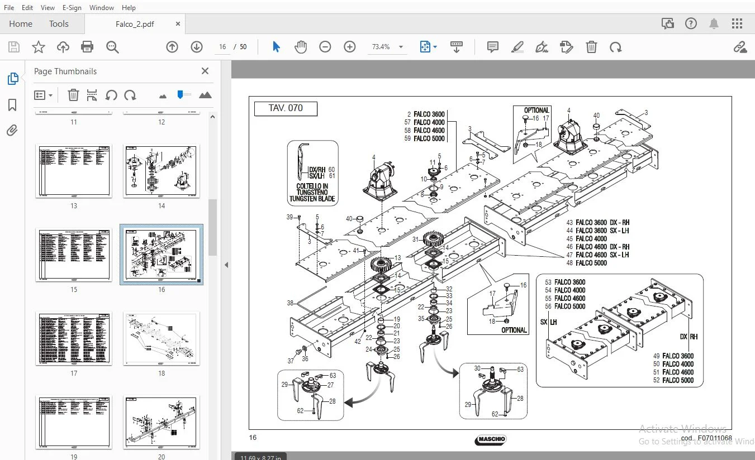The width and height of the screenshot is (755, 460).
Task: Collapse the left navigation pane arrow
Action: point(226,265)
